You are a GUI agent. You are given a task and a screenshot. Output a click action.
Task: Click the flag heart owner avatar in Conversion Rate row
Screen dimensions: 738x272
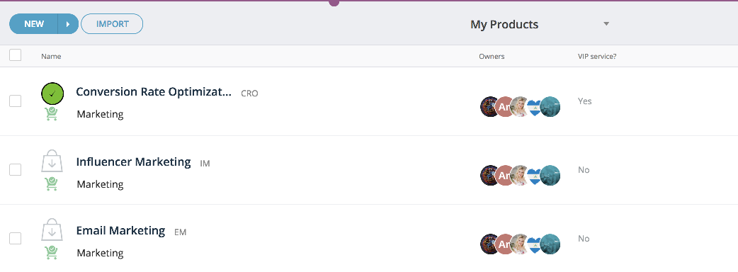coord(534,108)
